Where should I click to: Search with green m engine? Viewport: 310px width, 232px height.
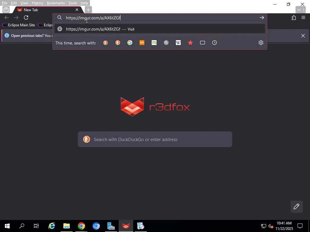(x=154, y=43)
